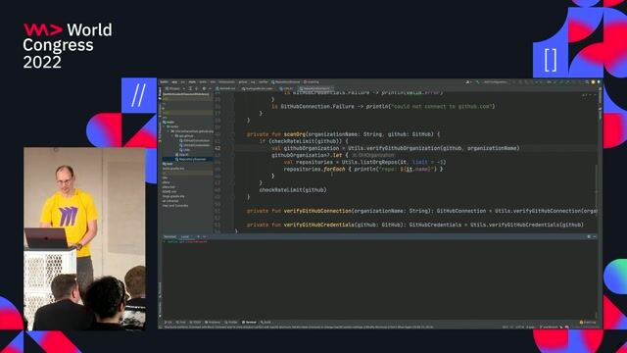Open the Build tool window button in bottom bar
This screenshot has width=627, height=353.
[265, 323]
